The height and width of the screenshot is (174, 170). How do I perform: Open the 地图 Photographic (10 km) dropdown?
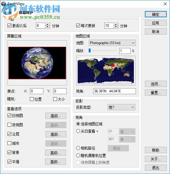tap(112, 43)
